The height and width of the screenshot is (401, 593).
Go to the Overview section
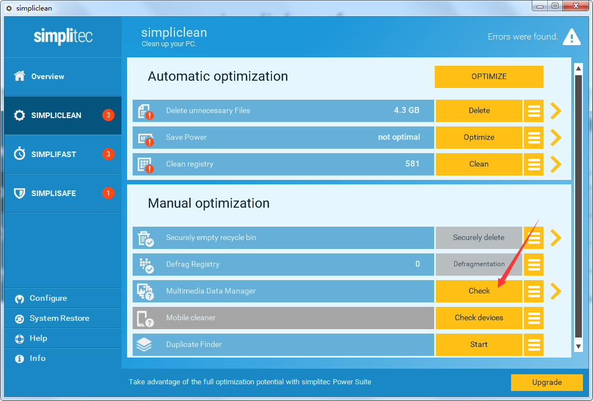click(x=47, y=76)
